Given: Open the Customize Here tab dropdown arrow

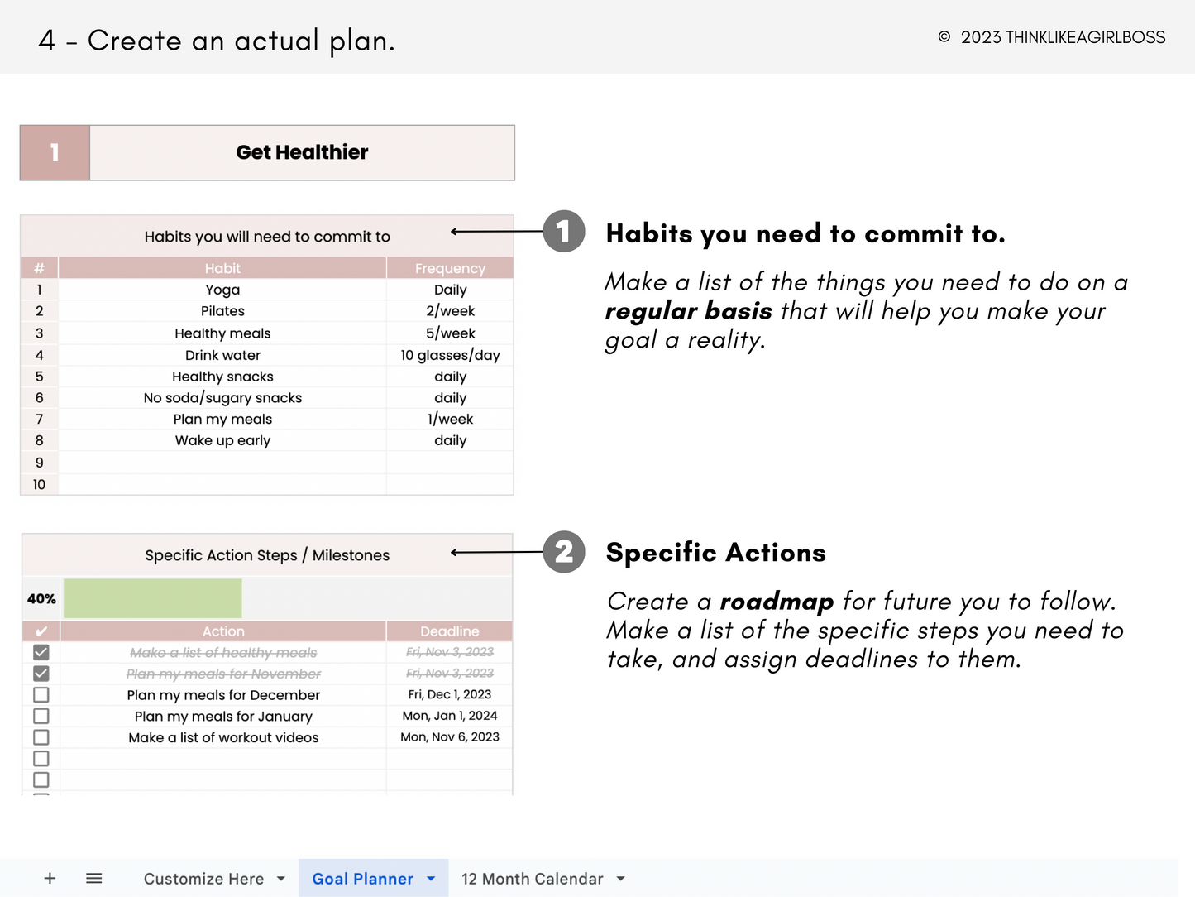Looking at the screenshot, I should pos(281,879).
